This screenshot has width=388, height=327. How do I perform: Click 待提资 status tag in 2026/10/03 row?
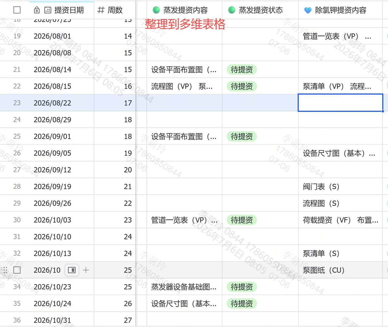pos(242,220)
